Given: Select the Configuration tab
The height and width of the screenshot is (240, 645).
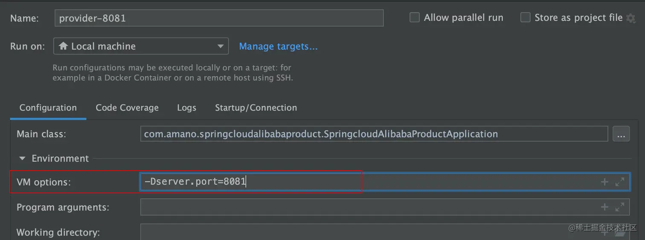Looking at the screenshot, I should 48,108.
